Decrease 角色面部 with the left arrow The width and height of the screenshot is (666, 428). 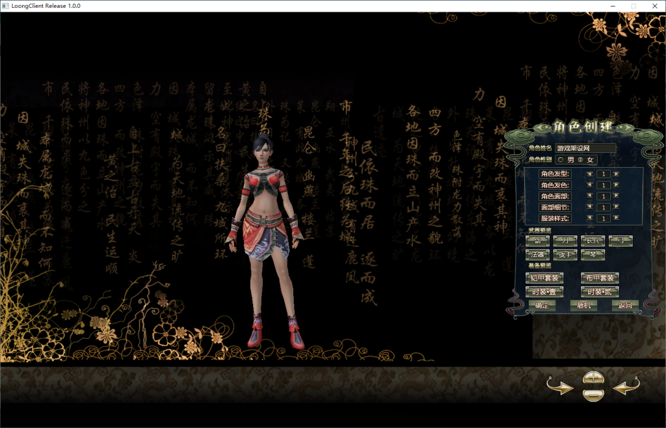[589, 196]
